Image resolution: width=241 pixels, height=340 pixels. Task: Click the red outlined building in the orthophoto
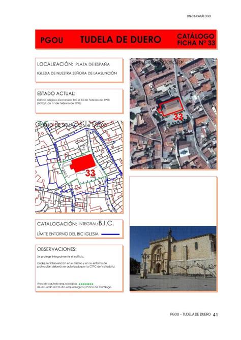pos(171,107)
